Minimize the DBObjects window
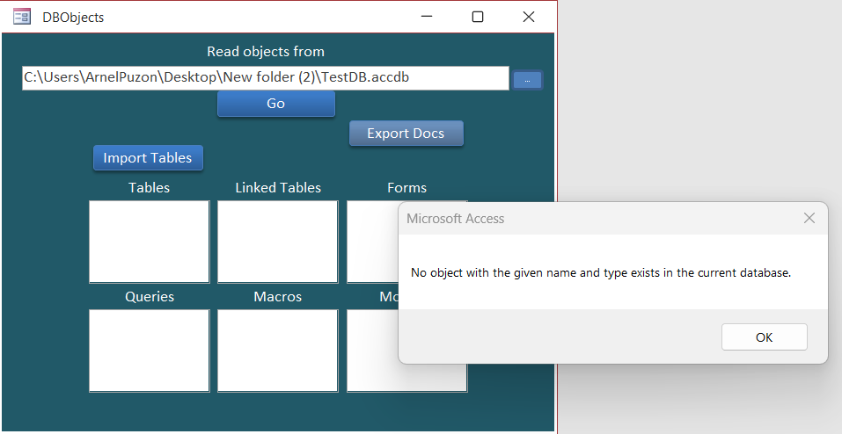This screenshot has height=434, width=842. tap(428, 17)
